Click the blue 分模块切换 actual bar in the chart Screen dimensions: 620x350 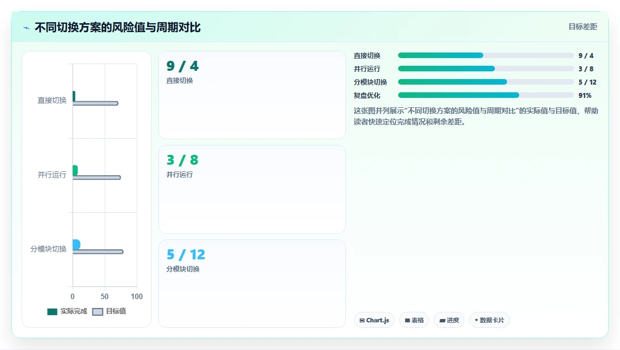76,244
